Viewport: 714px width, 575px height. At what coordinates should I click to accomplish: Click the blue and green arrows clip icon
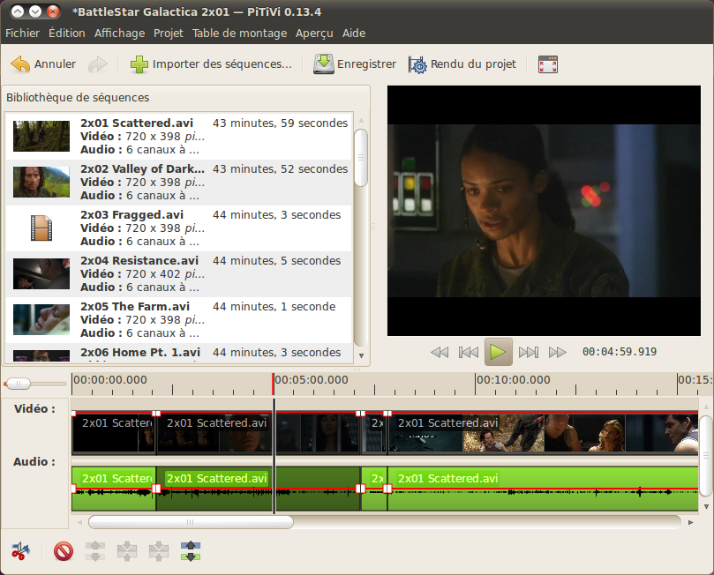[191, 551]
